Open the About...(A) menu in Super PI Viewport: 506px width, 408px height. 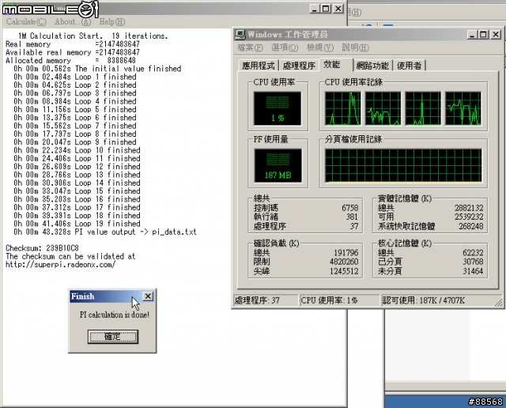(x=73, y=22)
